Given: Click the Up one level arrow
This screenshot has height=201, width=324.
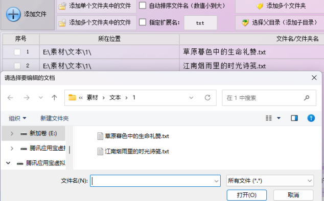Looking at the screenshot, I should coord(54,98).
